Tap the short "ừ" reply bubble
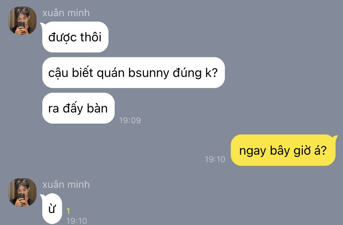The image size is (343, 225). [x=52, y=209]
